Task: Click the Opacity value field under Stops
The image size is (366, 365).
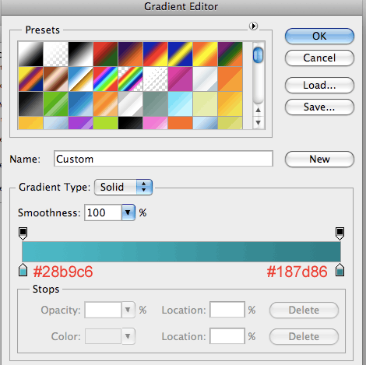Action: pos(103,310)
